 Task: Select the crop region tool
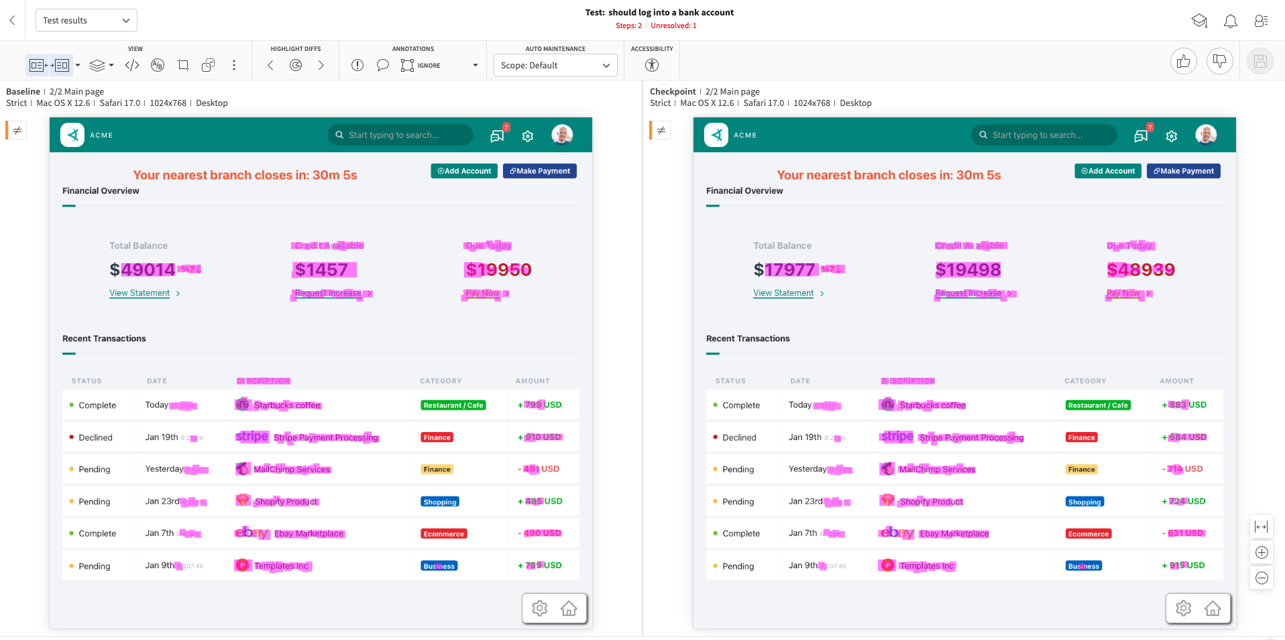183,65
